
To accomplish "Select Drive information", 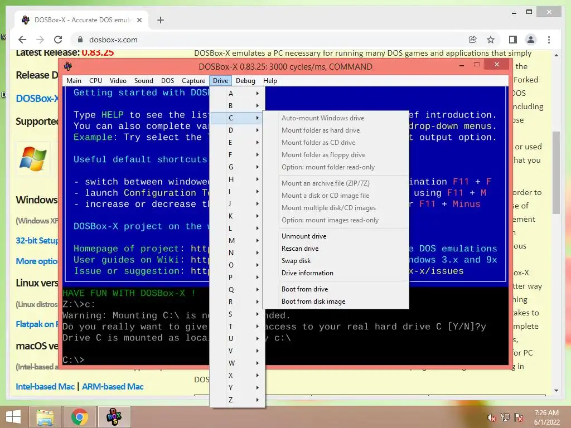I will 335,273.
